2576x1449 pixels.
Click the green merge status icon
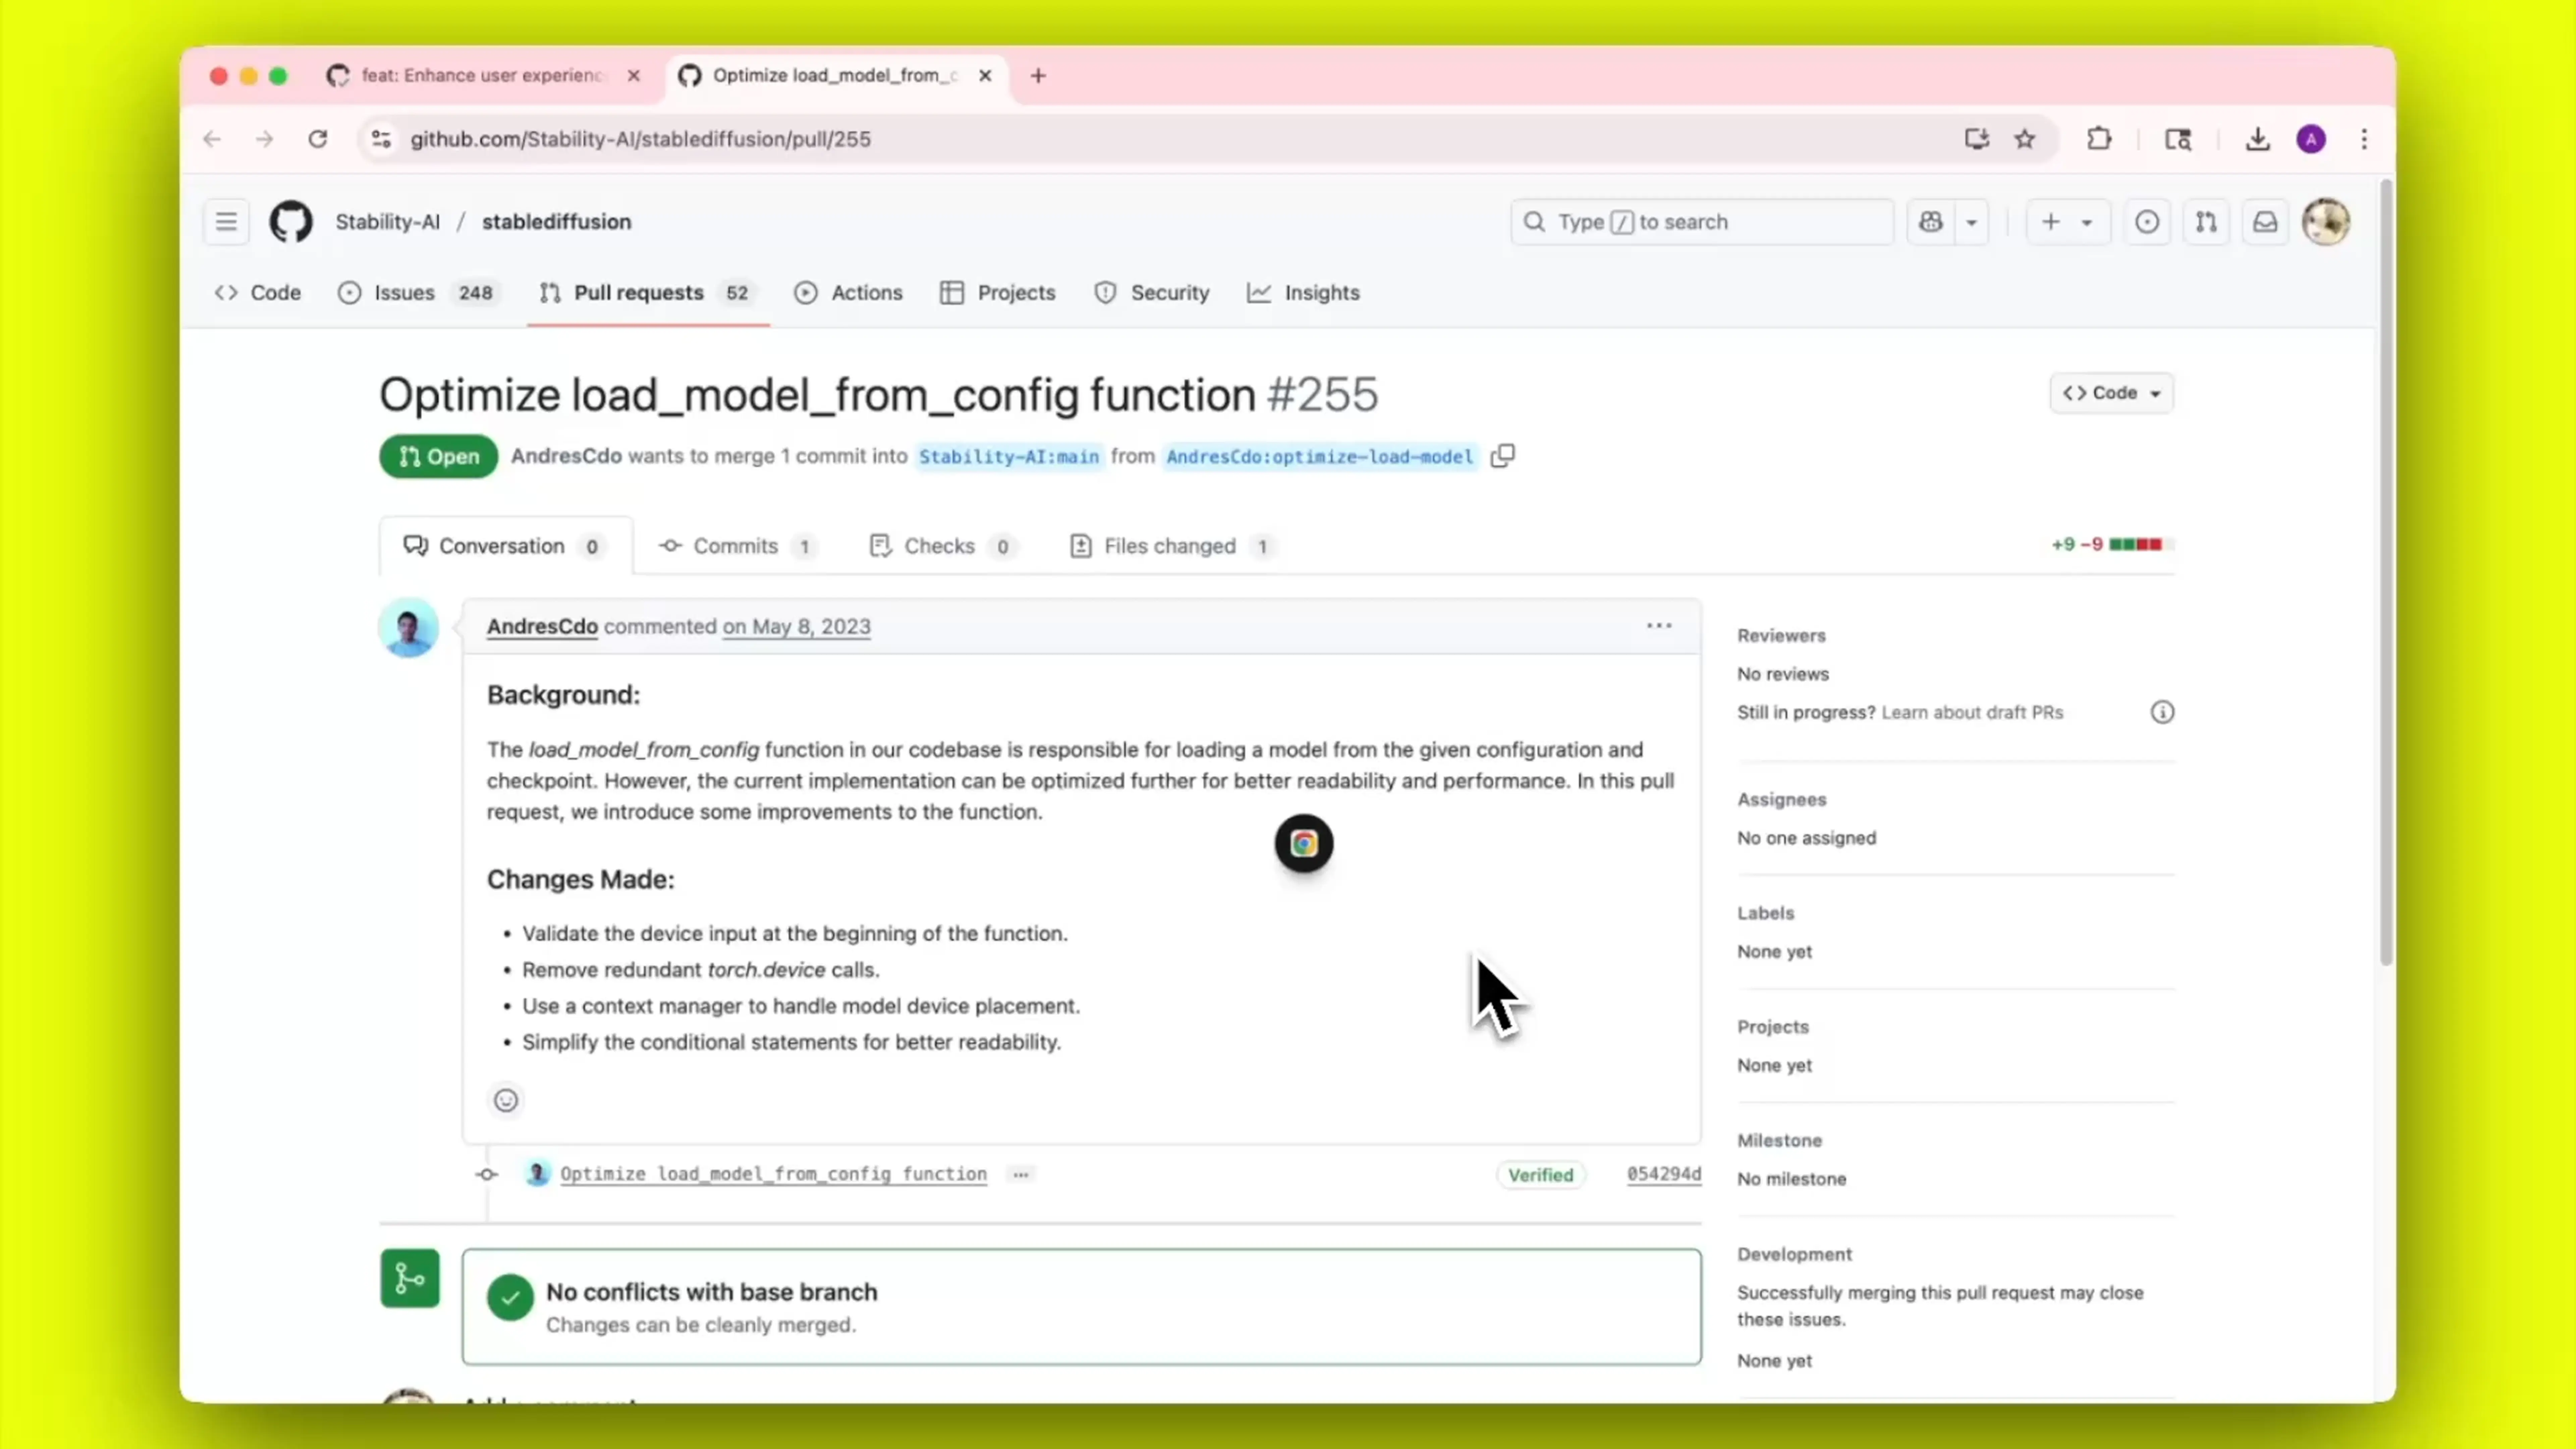(410, 1278)
